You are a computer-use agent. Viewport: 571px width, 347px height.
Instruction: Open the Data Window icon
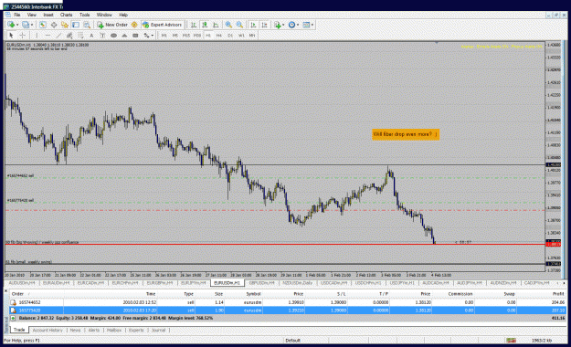point(54,25)
